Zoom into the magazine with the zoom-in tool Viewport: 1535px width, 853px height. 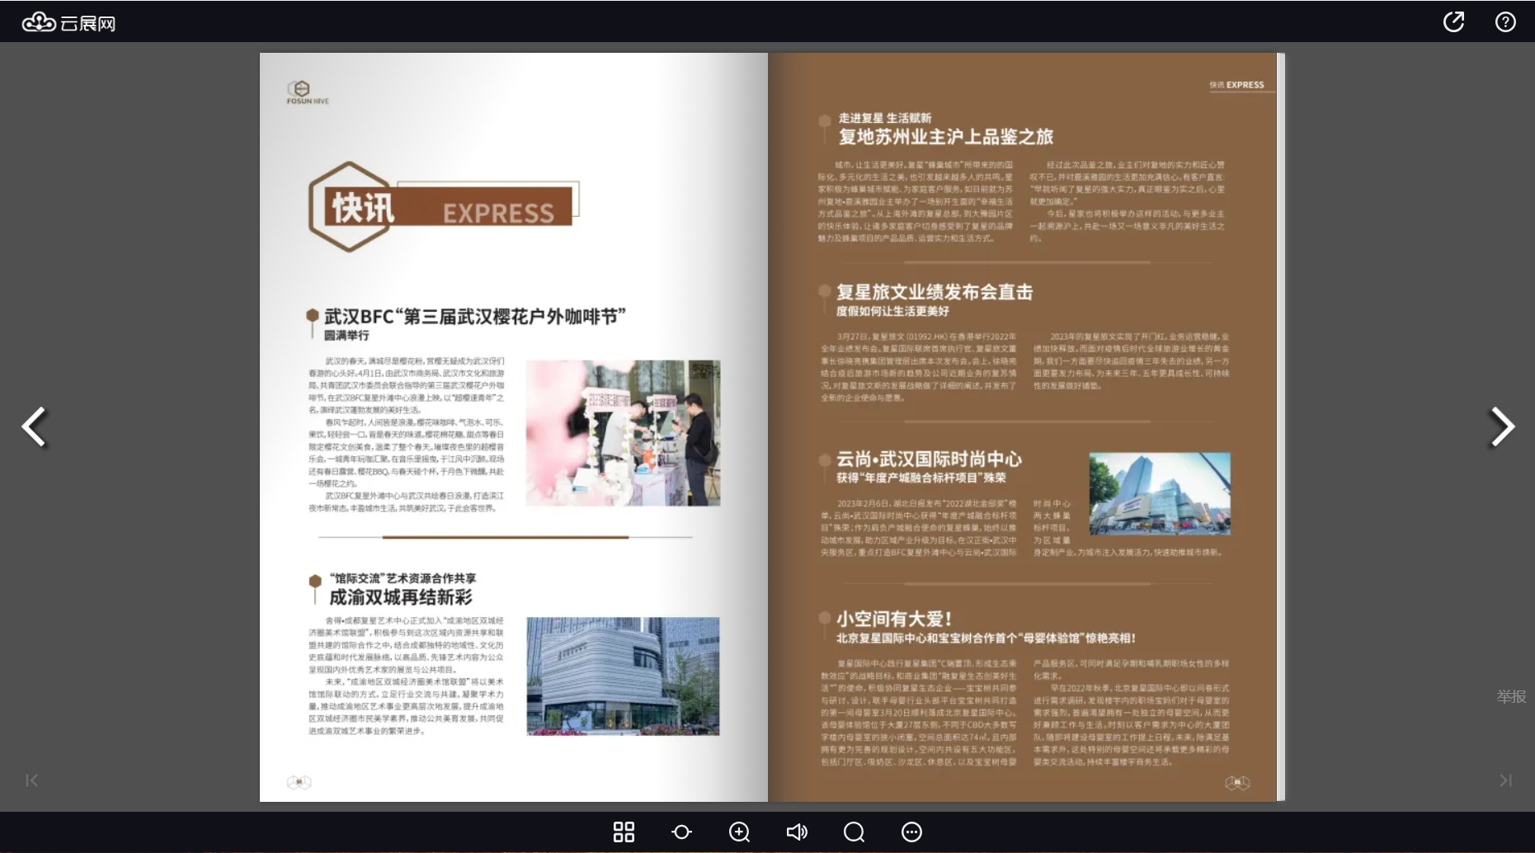point(739,832)
